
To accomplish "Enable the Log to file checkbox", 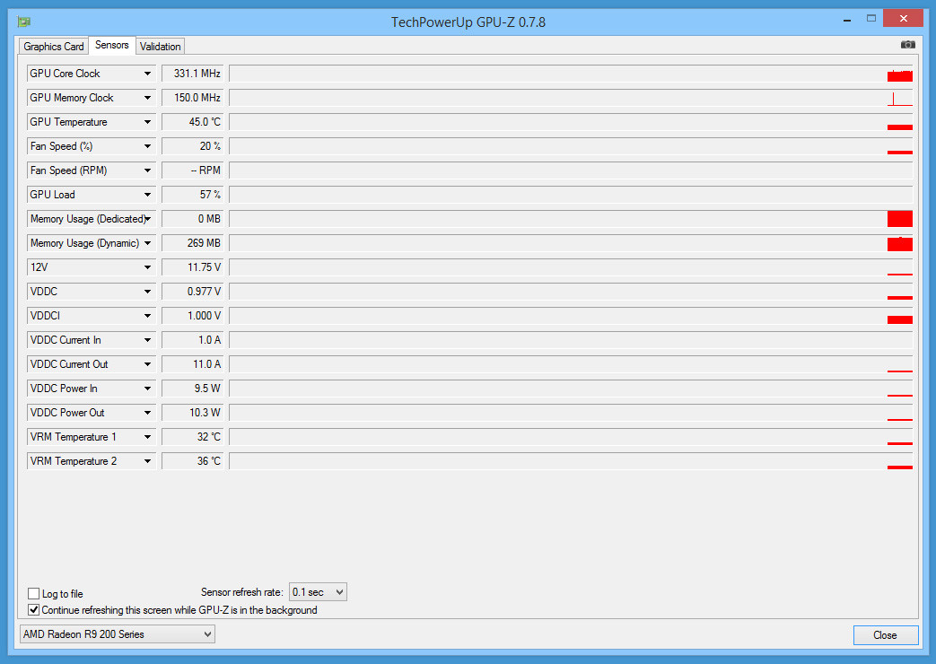I will click(x=34, y=593).
